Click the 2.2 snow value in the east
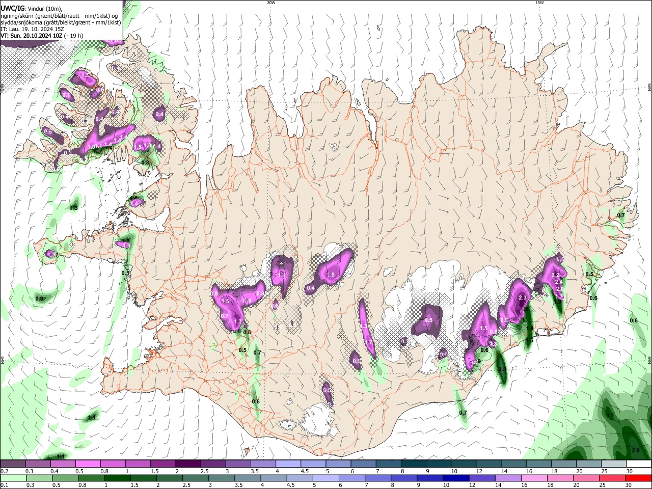Screen dimensions: 652x489 (556, 275)
